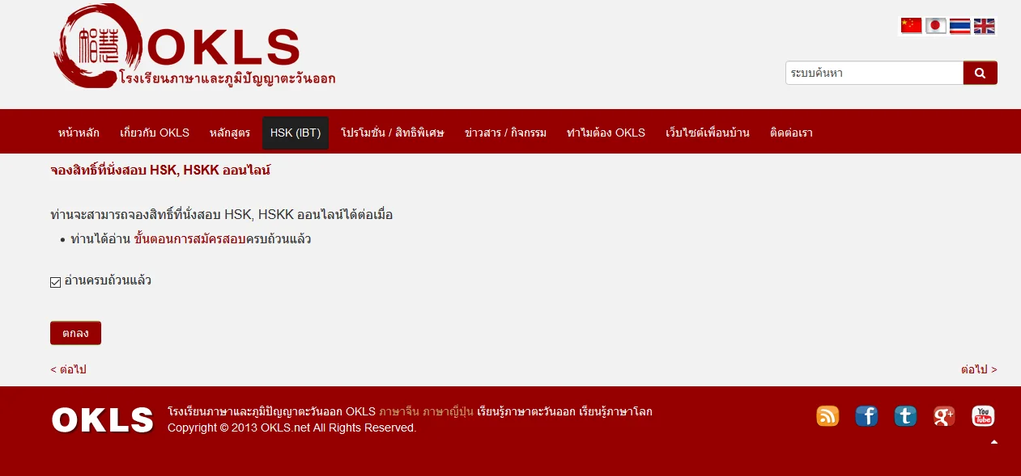This screenshot has width=1021, height=476.
Task: Open the HSK (IBT) menu item
Action: click(x=296, y=133)
